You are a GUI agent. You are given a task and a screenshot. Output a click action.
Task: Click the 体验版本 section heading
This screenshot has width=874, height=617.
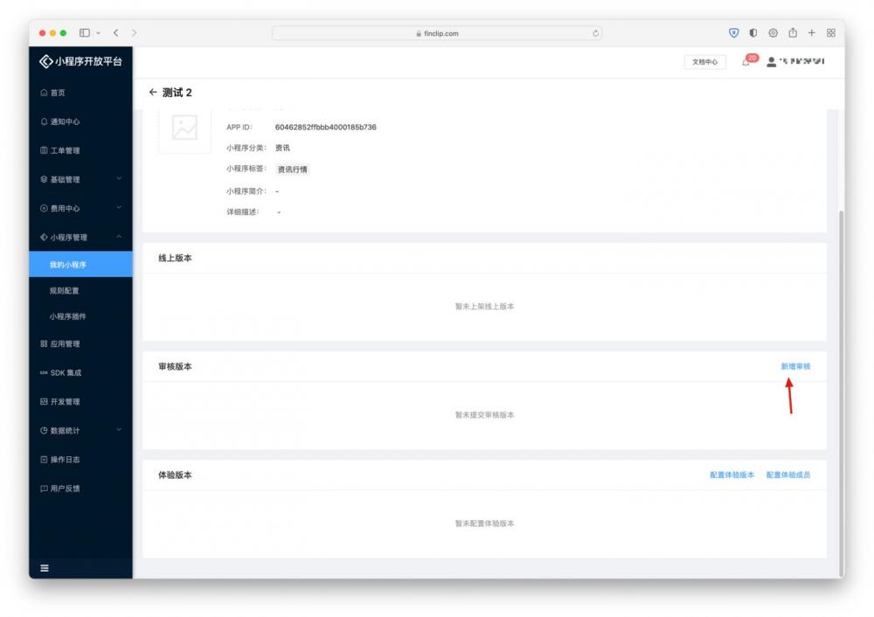pyautogui.click(x=175, y=475)
